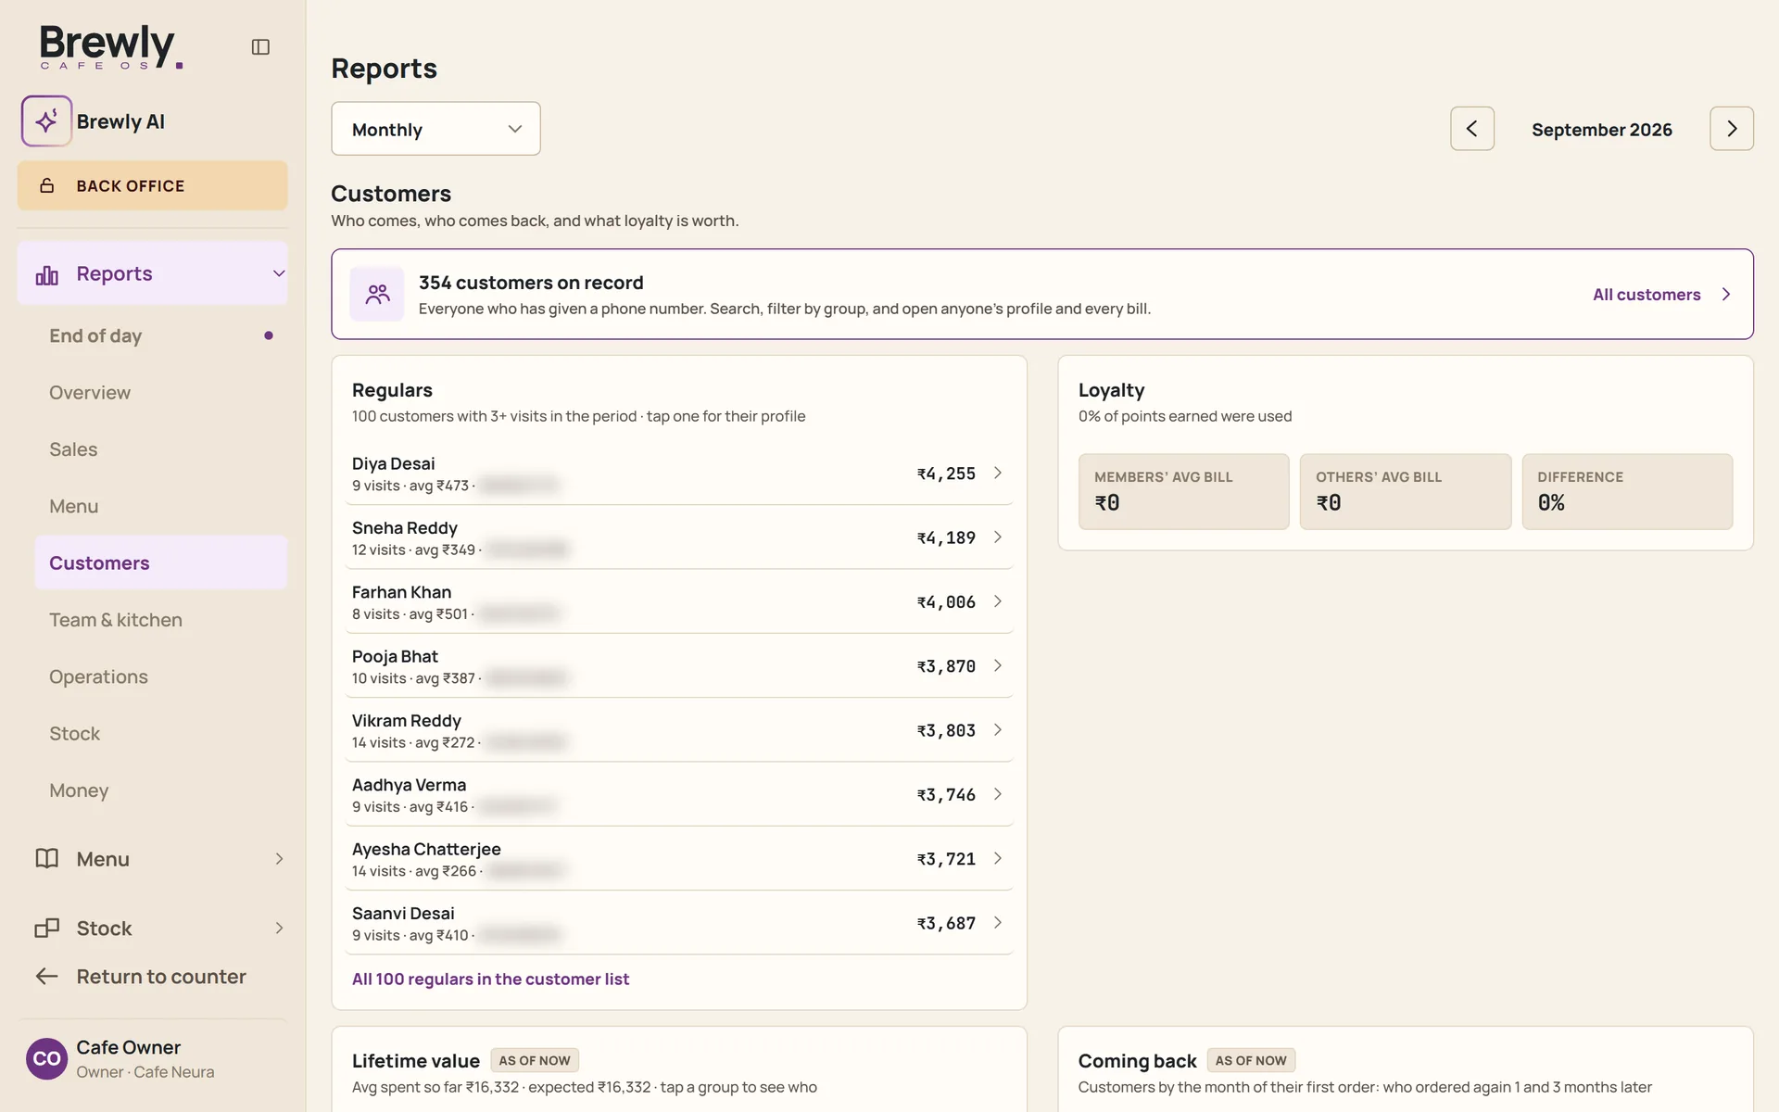Image resolution: width=1779 pixels, height=1112 pixels.
Task: Expand the Stock section chevron
Action: click(279, 929)
